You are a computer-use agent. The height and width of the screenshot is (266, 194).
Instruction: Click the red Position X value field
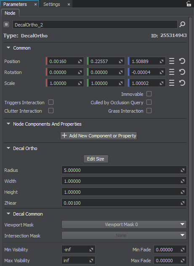click(x=65, y=61)
